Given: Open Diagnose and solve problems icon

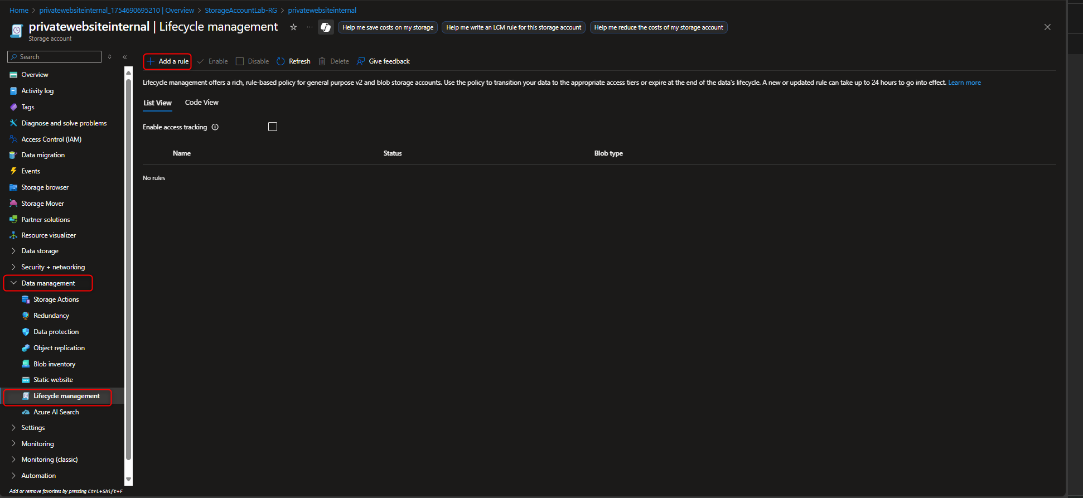Looking at the screenshot, I should pos(13,123).
